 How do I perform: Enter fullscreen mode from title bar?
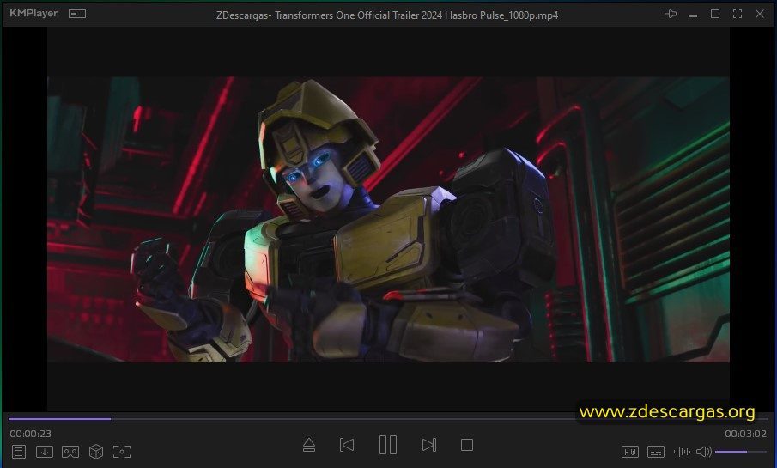(x=738, y=14)
